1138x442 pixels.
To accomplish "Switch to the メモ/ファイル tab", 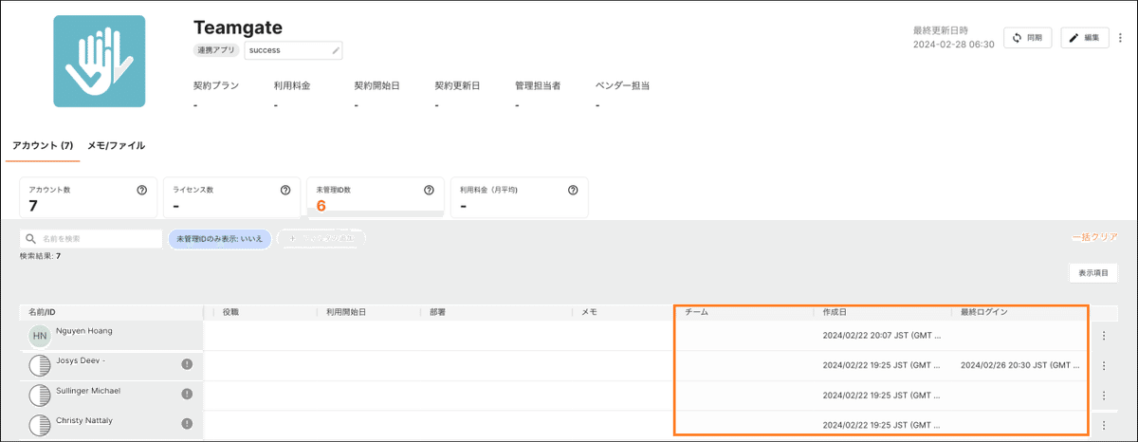I will tap(117, 146).
